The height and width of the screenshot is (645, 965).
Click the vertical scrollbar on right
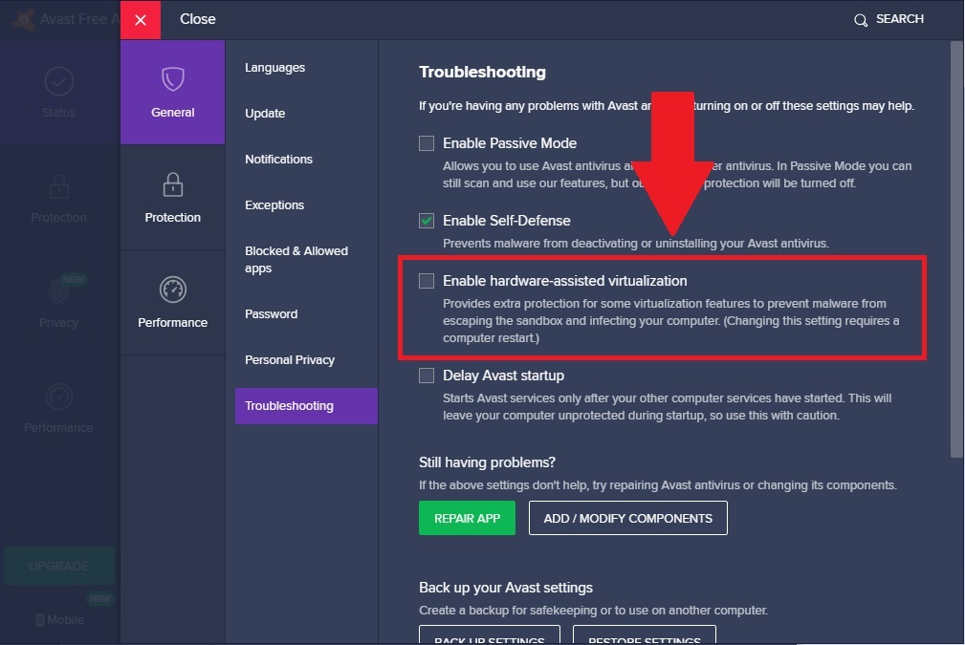coord(956,248)
